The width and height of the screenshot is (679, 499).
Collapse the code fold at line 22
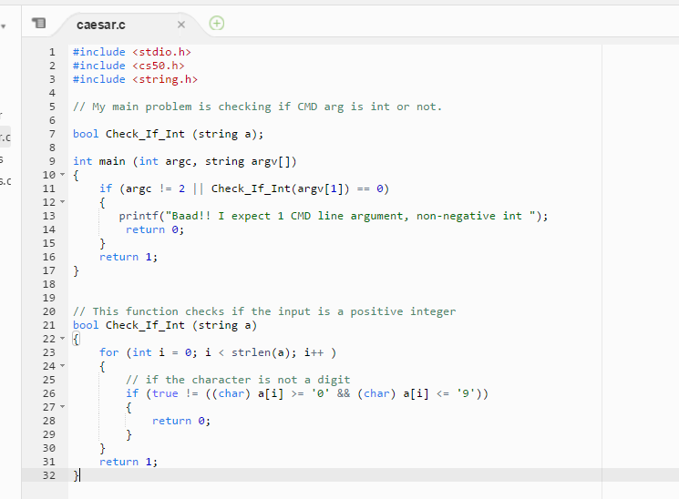pyautogui.click(x=62, y=339)
